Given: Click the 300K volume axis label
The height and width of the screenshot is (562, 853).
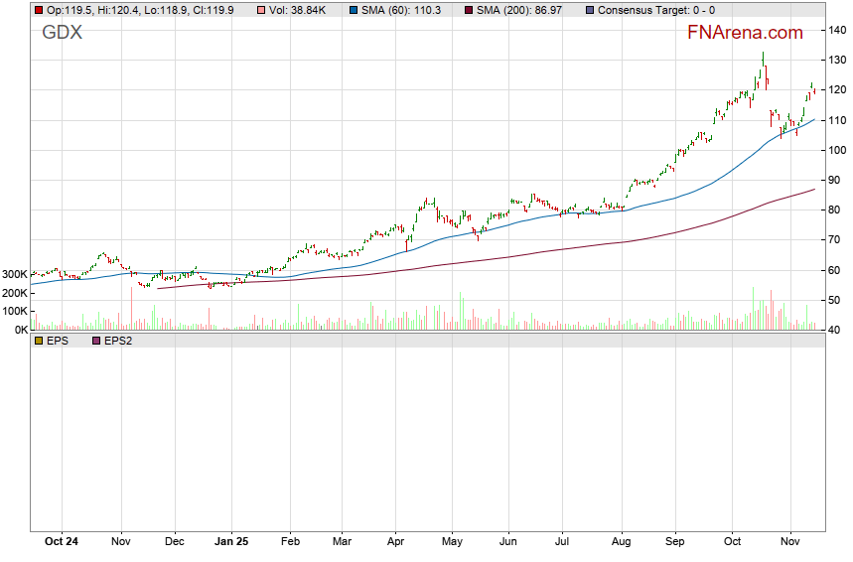Looking at the screenshot, I should (x=15, y=274).
